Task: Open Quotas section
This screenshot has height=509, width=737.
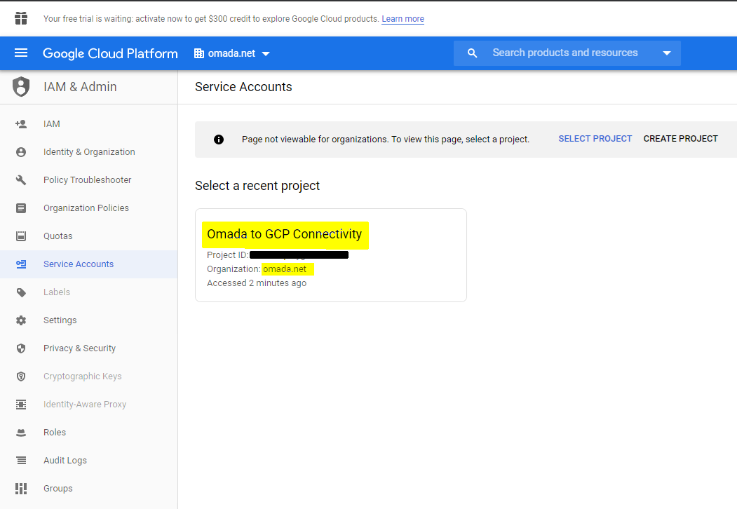Action: click(89, 236)
